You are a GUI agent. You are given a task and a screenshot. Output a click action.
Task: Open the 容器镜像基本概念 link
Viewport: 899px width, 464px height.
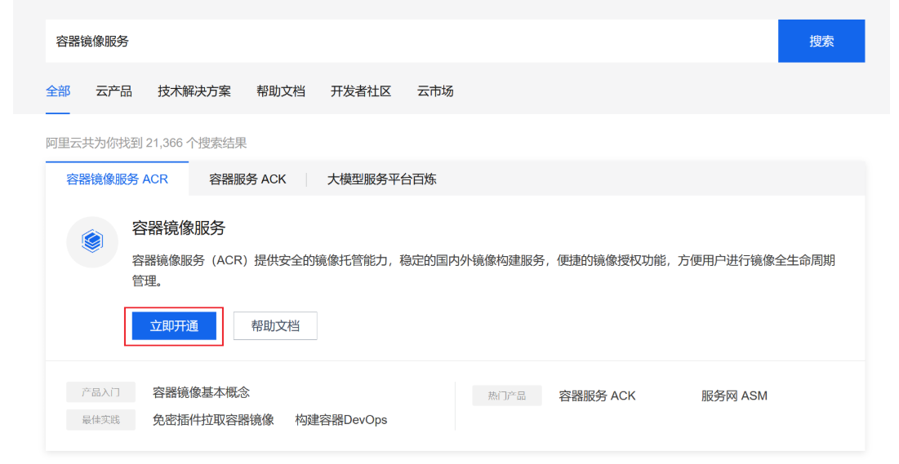pos(201,392)
